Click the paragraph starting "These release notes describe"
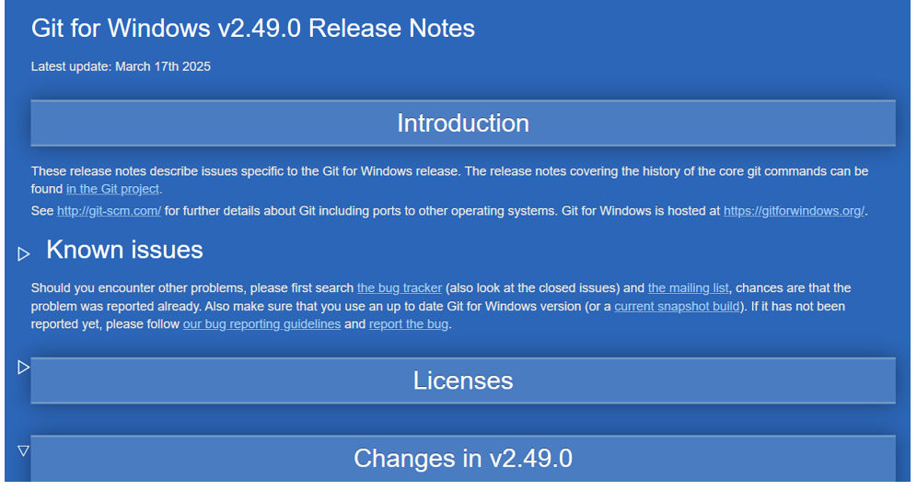 [449, 181]
